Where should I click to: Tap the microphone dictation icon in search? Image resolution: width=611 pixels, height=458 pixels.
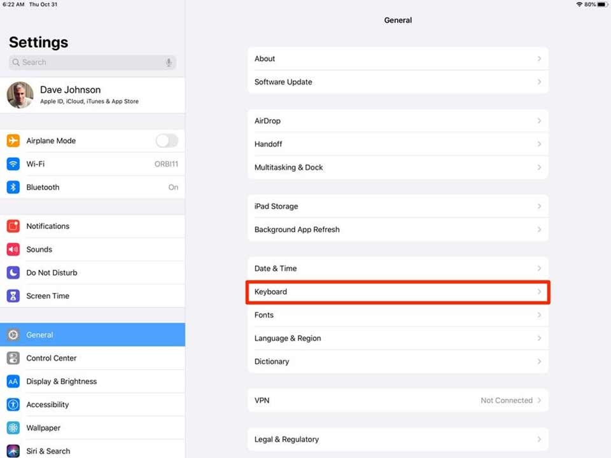pyautogui.click(x=169, y=62)
